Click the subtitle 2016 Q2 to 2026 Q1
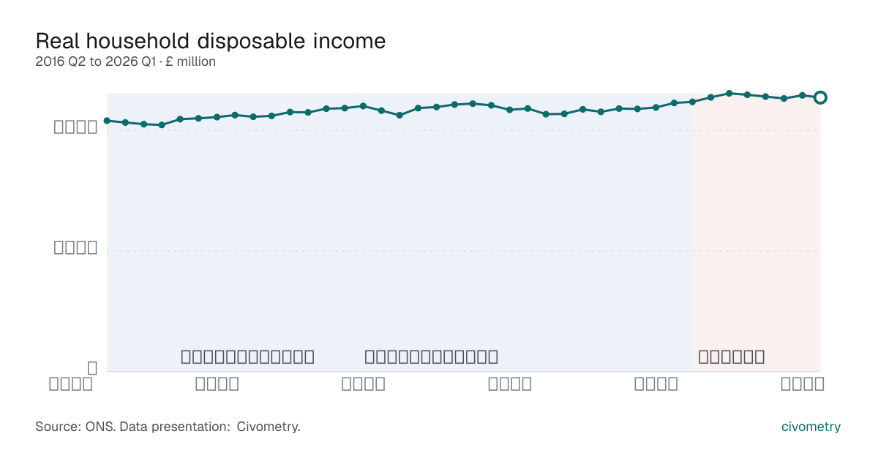878x461 pixels. click(x=96, y=62)
